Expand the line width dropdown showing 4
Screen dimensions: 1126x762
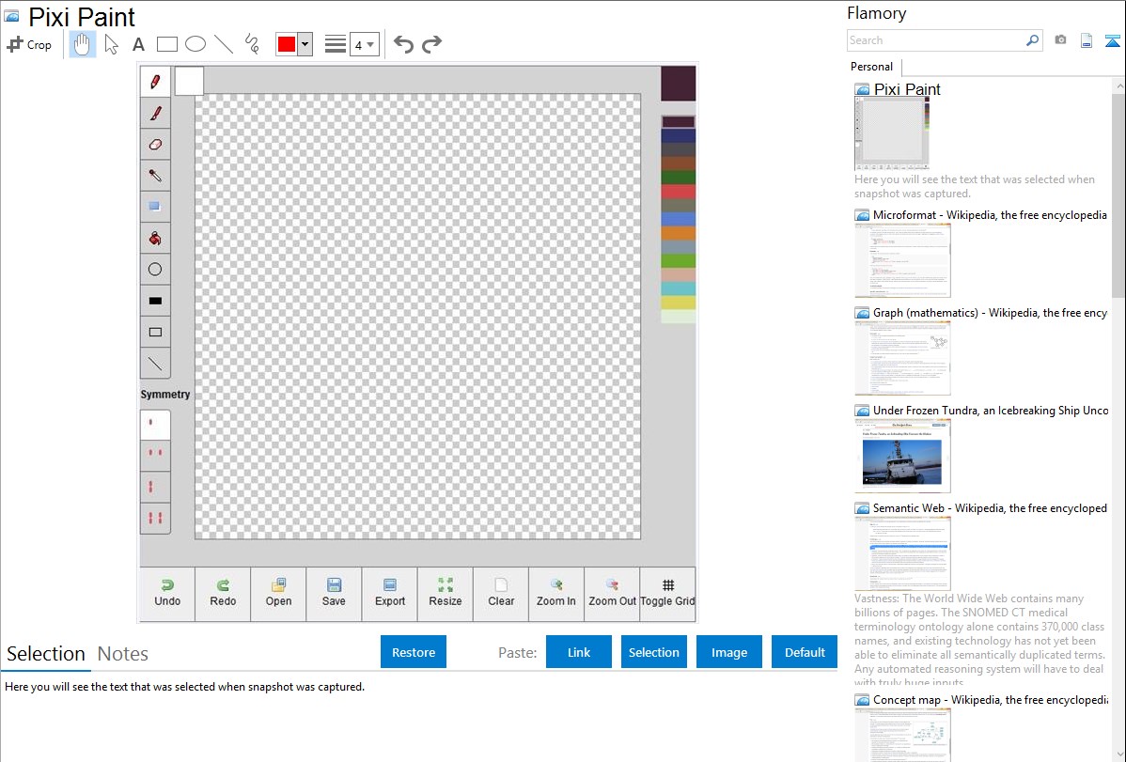pyautogui.click(x=364, y=44)
